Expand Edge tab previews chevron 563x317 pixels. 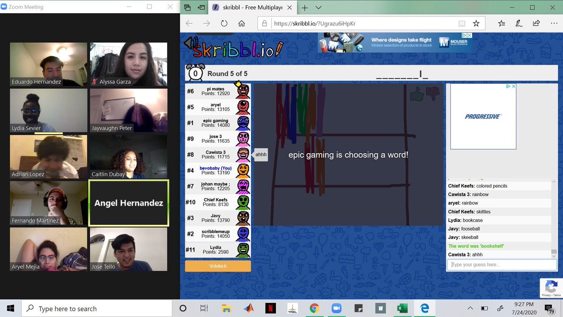coord(319,8)
